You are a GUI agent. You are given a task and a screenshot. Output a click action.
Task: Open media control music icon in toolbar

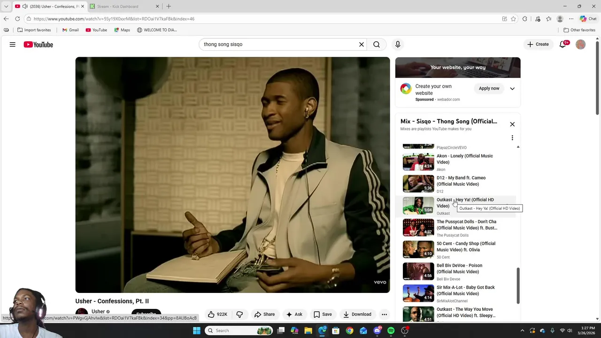pyautogui.click(x=538, y=19)
